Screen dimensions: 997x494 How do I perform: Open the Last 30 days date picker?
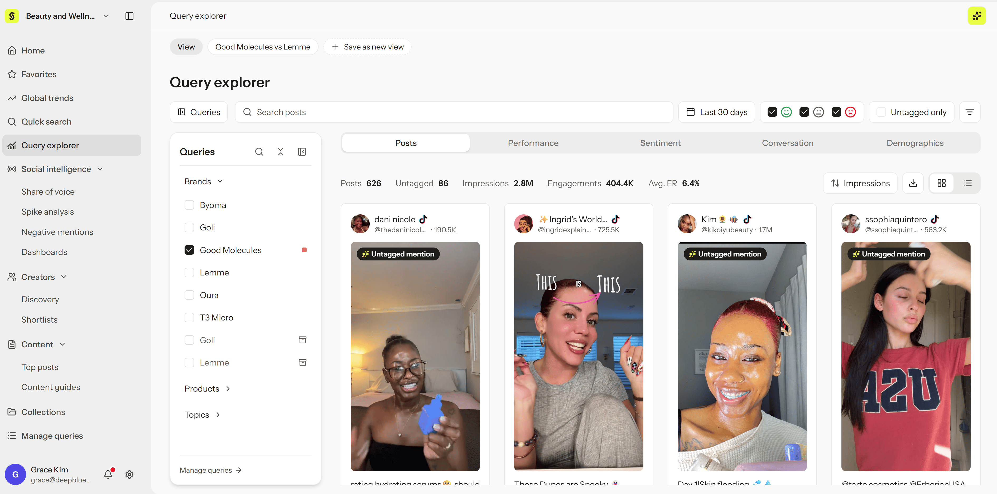click(716, 112)
